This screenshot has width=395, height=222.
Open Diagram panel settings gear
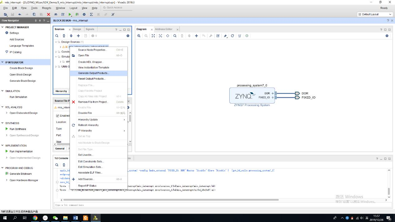tap(387, 36)
